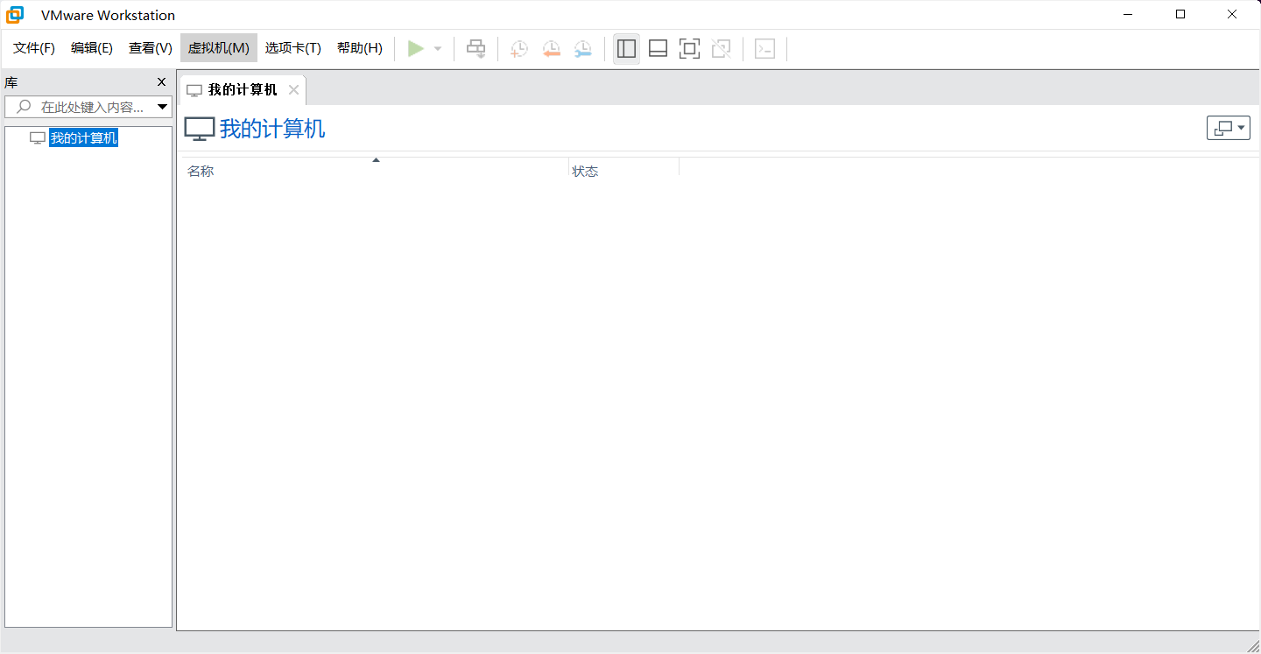Click the revert to snapshot icon

[x=551, y=49]
